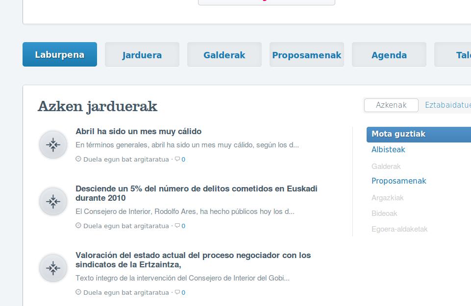Click the round icon beside the Desciende article

53,201
